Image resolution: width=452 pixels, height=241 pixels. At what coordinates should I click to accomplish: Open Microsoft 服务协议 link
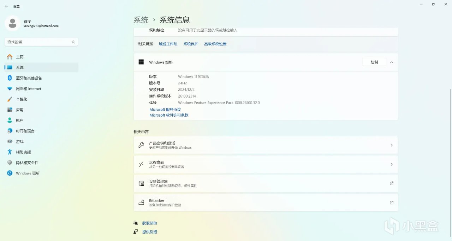coord(165,110)
